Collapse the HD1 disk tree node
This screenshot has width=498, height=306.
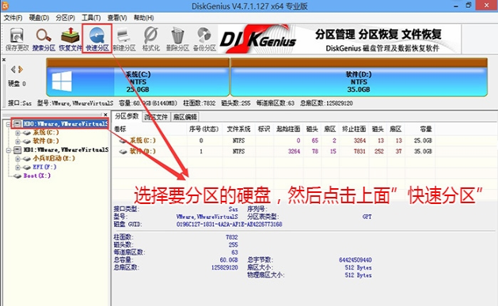point(9,149)
